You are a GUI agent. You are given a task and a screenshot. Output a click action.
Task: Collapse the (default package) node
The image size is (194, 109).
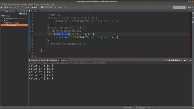(x=5, y=23)
